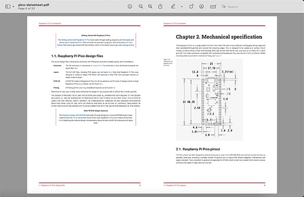304x197 pixels.
Task: Rotate the page with toolbar button
Action: (x=191, y=7)
